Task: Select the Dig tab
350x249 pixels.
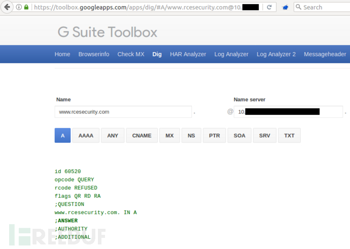Action: [x=157, y=54]
